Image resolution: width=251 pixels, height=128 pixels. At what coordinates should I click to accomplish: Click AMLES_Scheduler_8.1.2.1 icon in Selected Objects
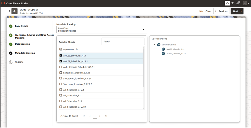coord(163,54)
